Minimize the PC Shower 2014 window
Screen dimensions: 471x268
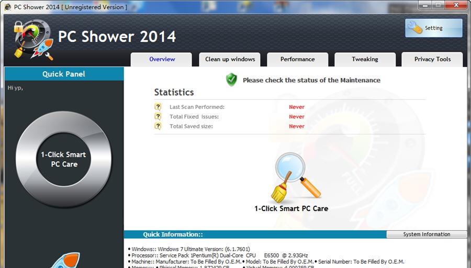click(425, 5)
